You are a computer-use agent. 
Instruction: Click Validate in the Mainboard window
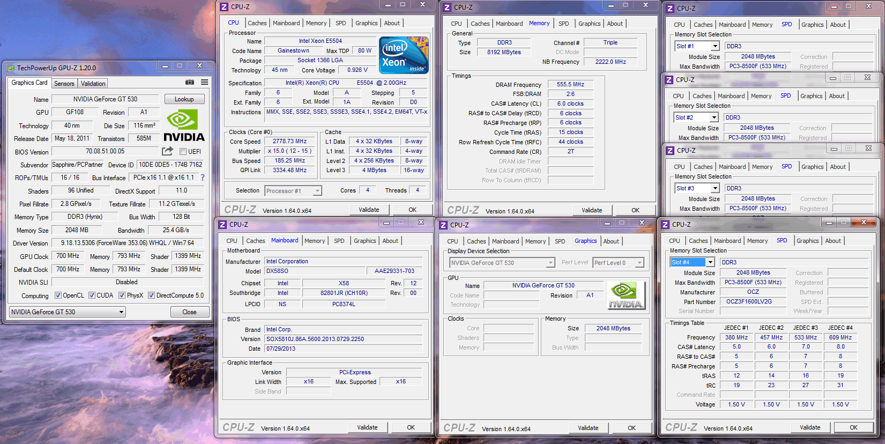(367, 427)
